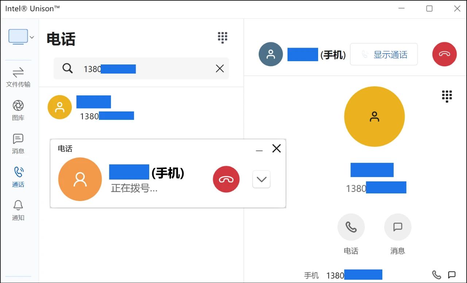Select the contact result starting 1380
Viewport: 467px width, 283px height.
[141, 107]
